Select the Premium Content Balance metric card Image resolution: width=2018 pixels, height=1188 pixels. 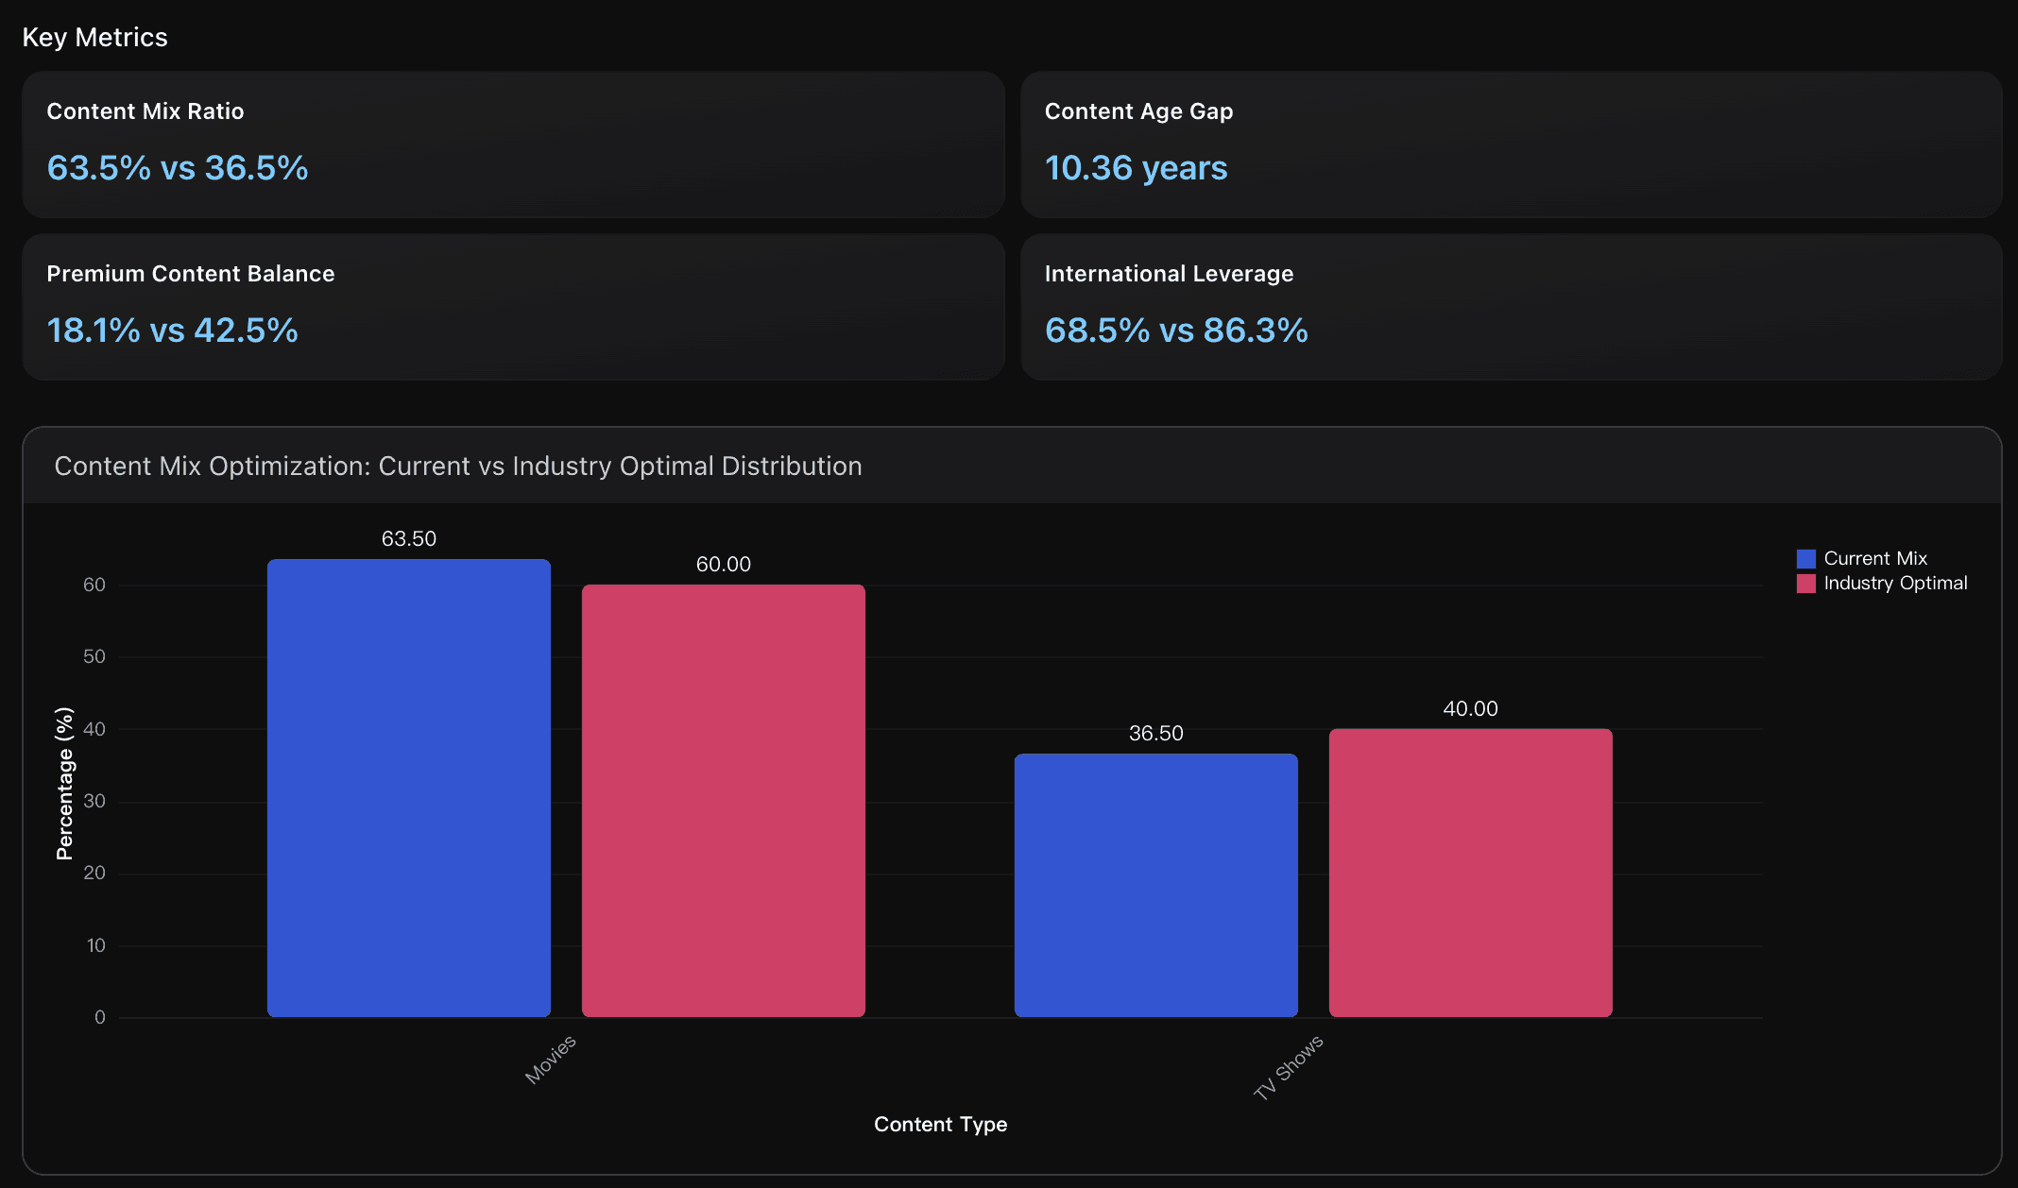click(515, 308)
